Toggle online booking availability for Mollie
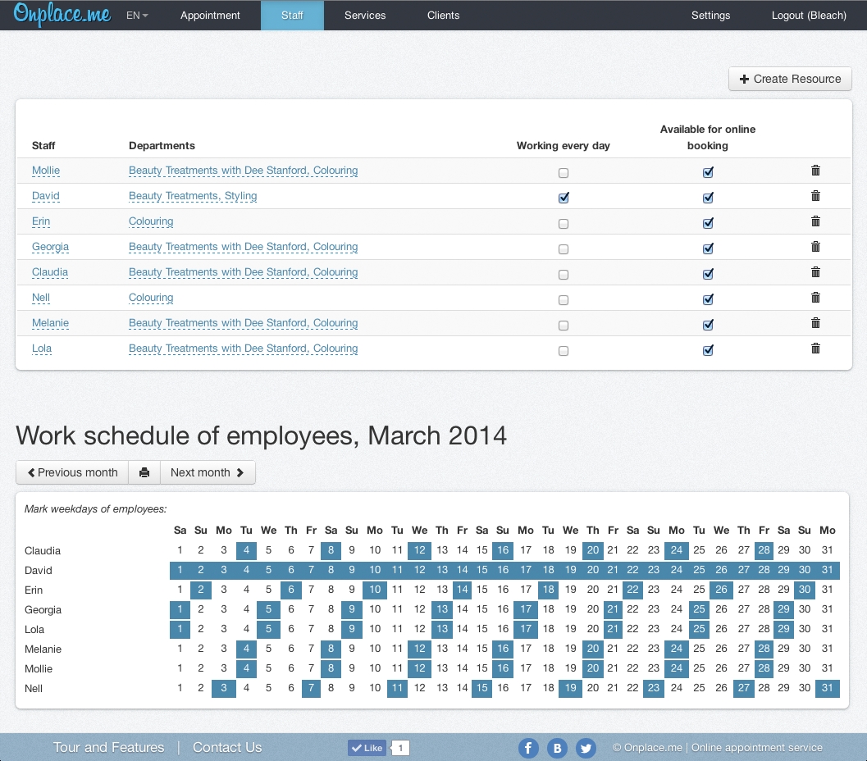The height and width of the screenshot is (761, 867). coord(708,172)
